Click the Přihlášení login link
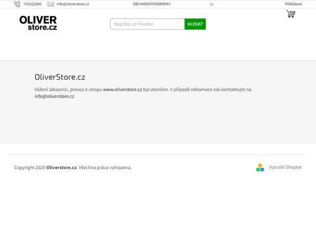The image size is (316, 237). coord(293,4)
